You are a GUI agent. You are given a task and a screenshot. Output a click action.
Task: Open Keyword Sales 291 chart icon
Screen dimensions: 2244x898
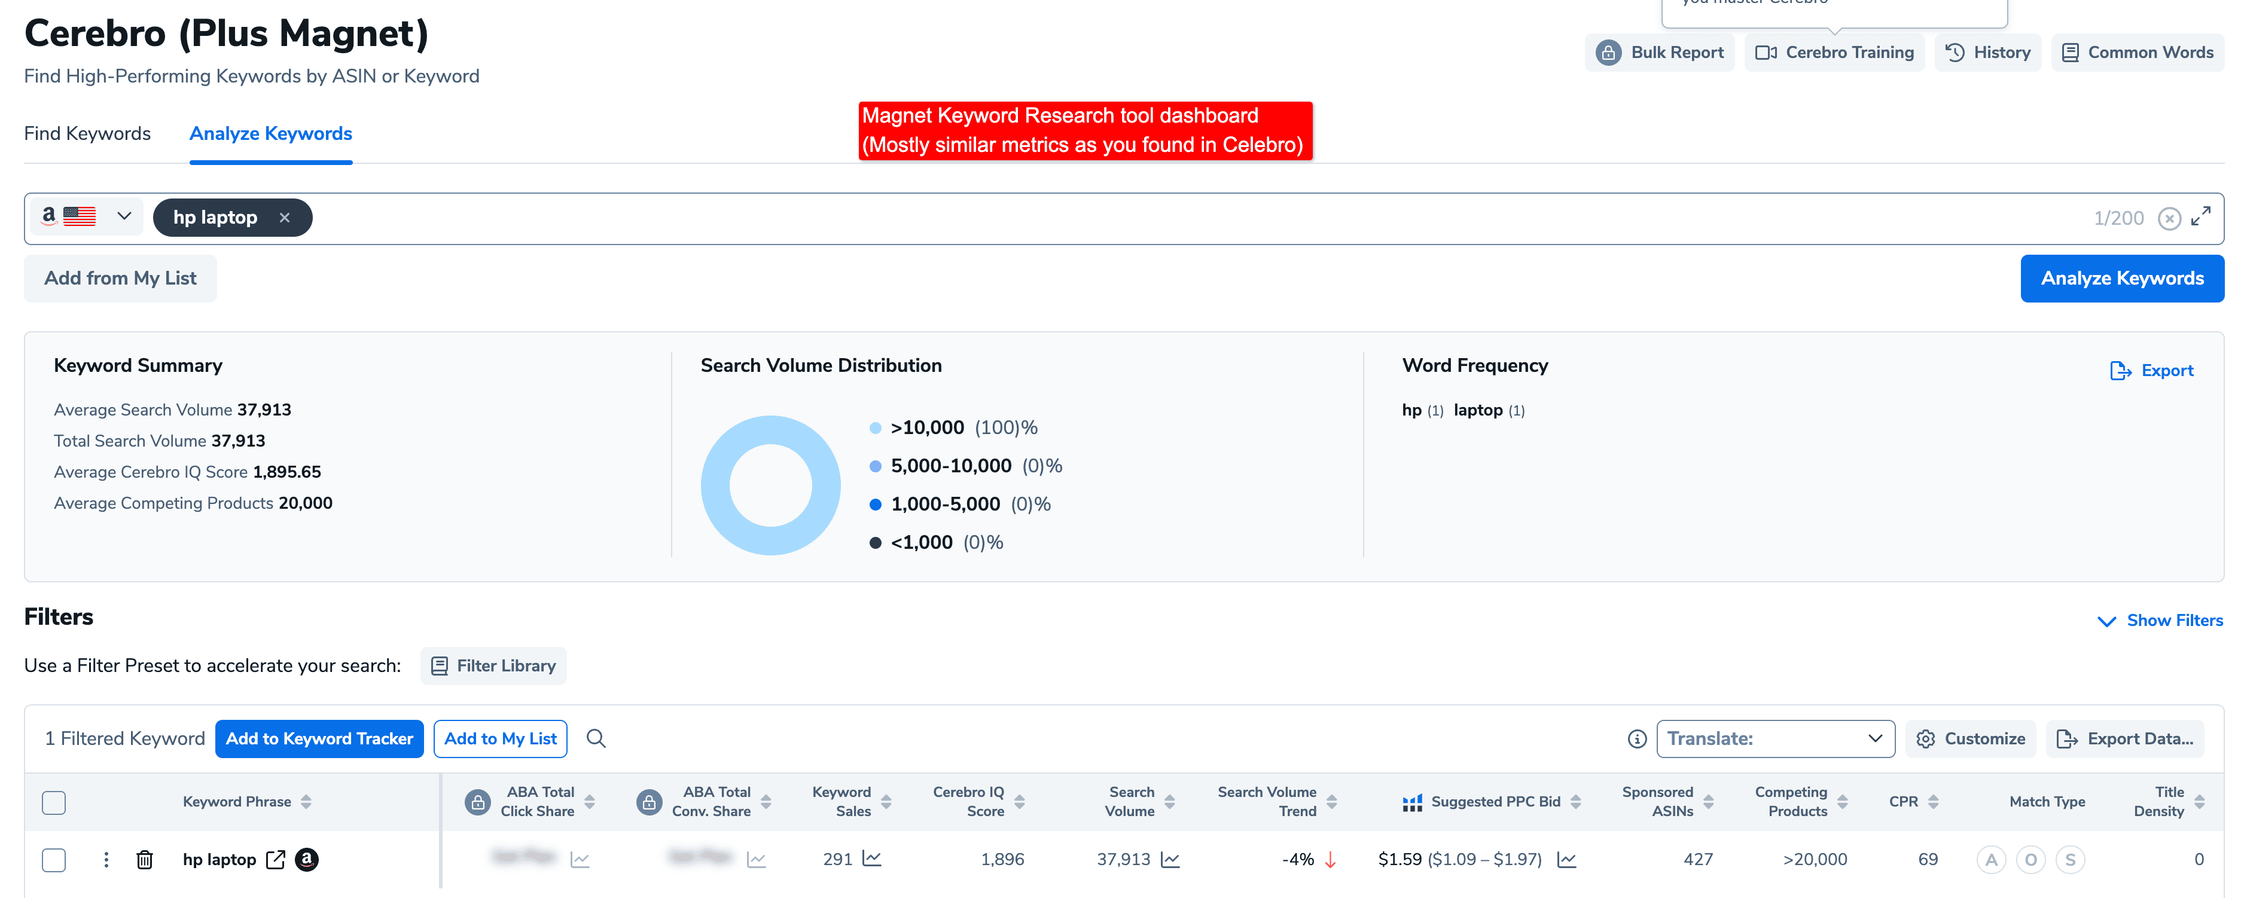(872, 859)
